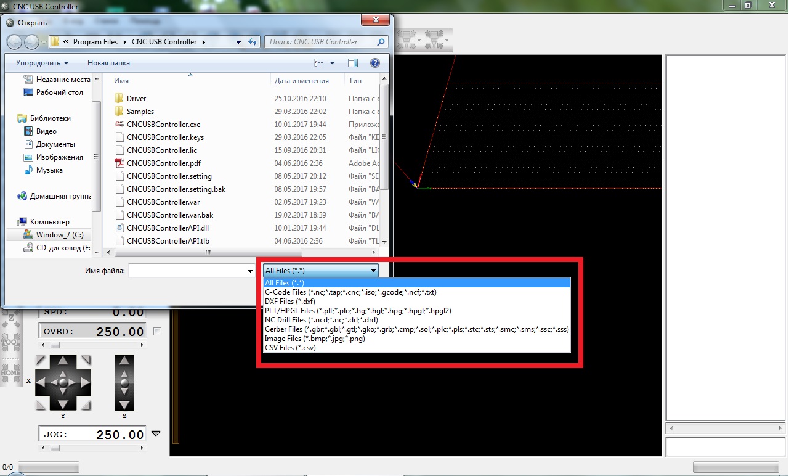The height and width of the screenshot is (476, 789).
Task: Jog diagonally with the upper-right corner arrow
Action: (x=86, y=360)
